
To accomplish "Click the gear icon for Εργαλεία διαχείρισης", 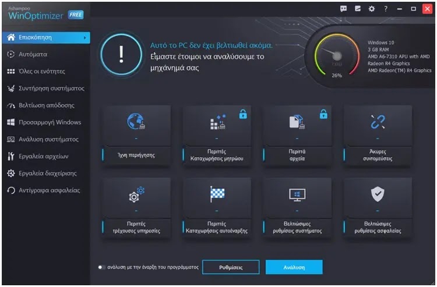I will point(10,173).
